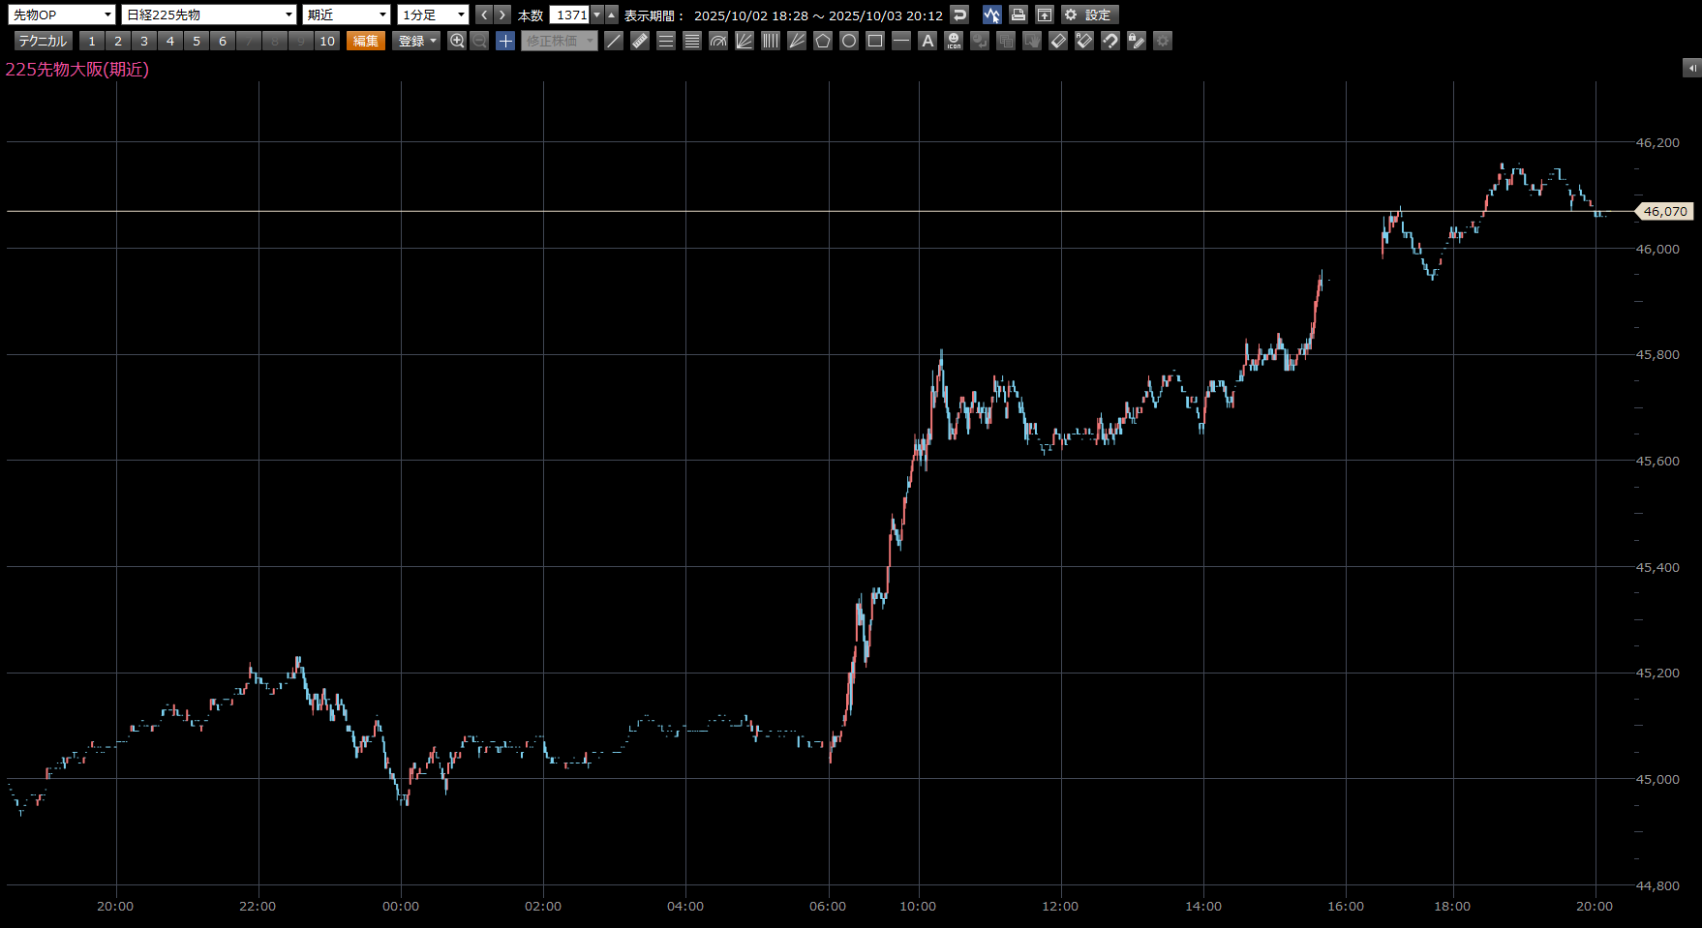Select the ruler measurement tool

coord(640,41)
